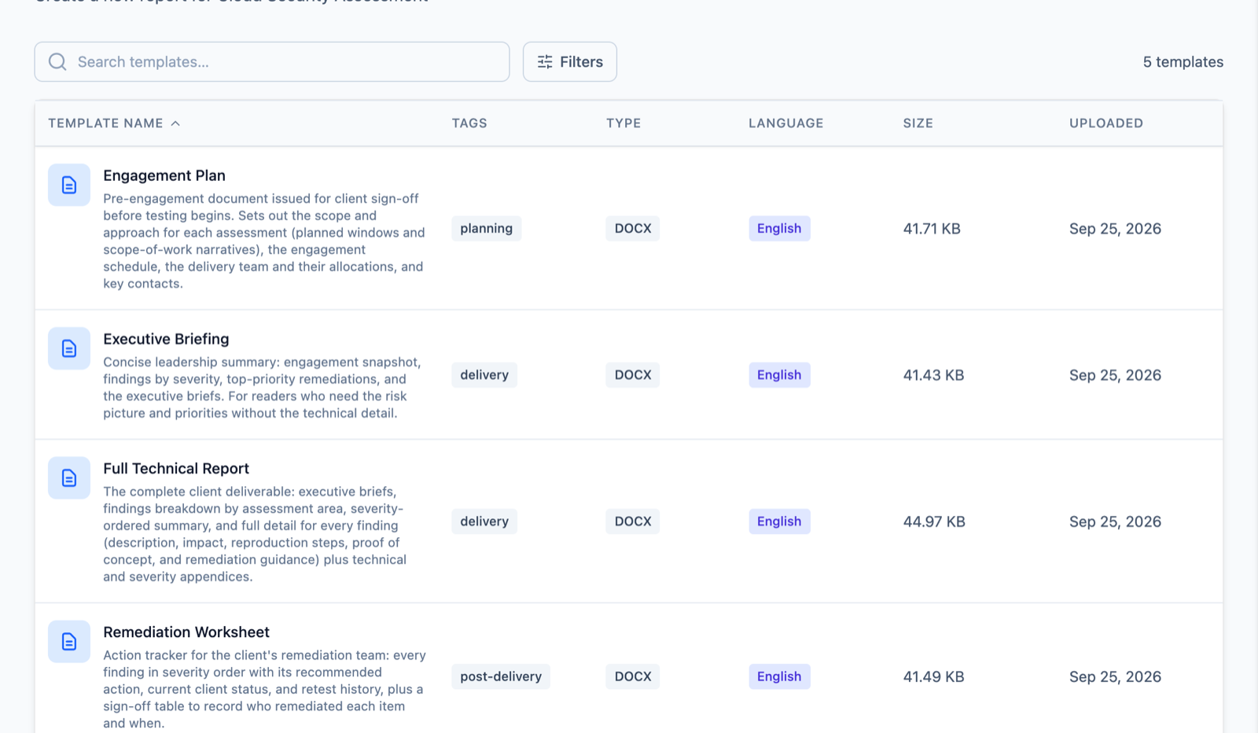Click DOCX type badge for Executive Briefing
Image resolution: width=1258 pixels, height=733 pixels.
coord(633,374)
